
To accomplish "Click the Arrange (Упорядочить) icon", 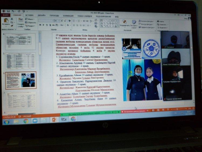I will (125, 22).
